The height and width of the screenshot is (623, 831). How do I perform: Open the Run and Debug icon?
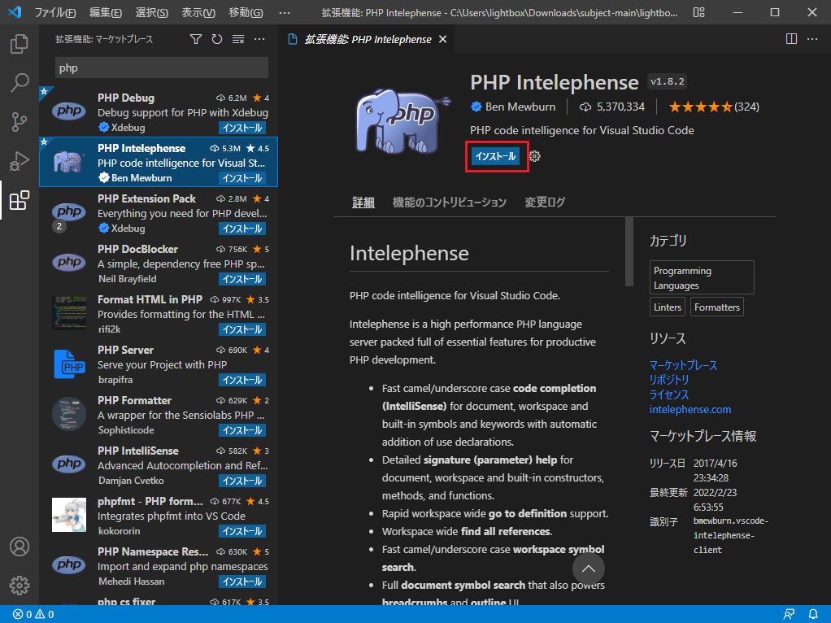20,161
